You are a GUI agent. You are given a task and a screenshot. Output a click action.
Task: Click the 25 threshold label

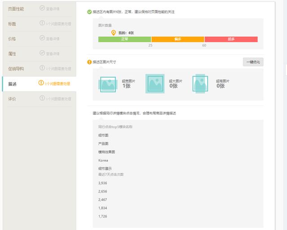(150, 45)
